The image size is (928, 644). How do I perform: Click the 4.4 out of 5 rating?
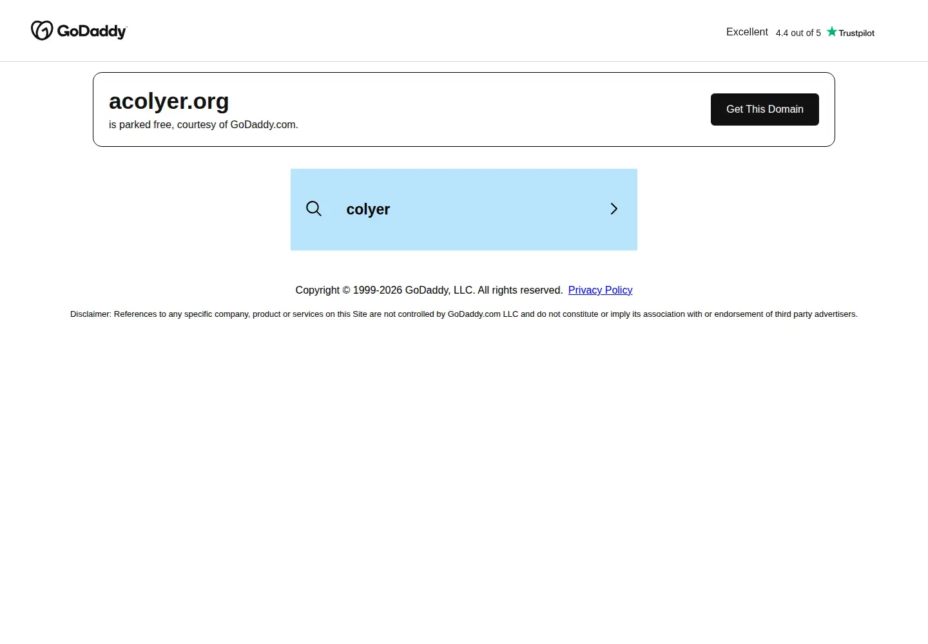pyautogui.click(x=798, y=33)
